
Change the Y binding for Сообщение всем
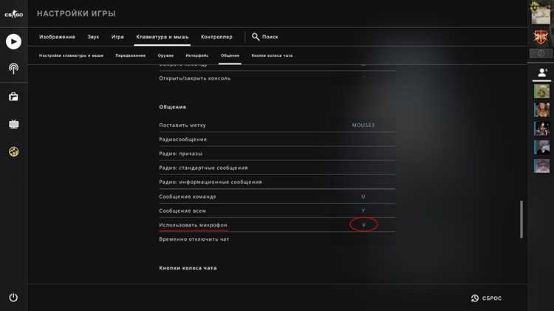coord(363,211)
